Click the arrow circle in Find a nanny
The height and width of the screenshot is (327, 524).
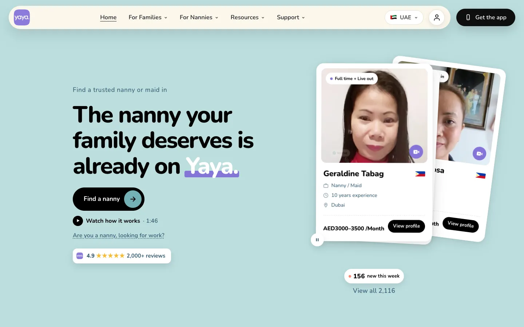coord(133,199)
